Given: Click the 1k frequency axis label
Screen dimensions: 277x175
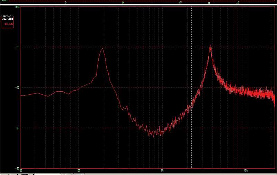Looking at the screenshot, I should 162,171.
